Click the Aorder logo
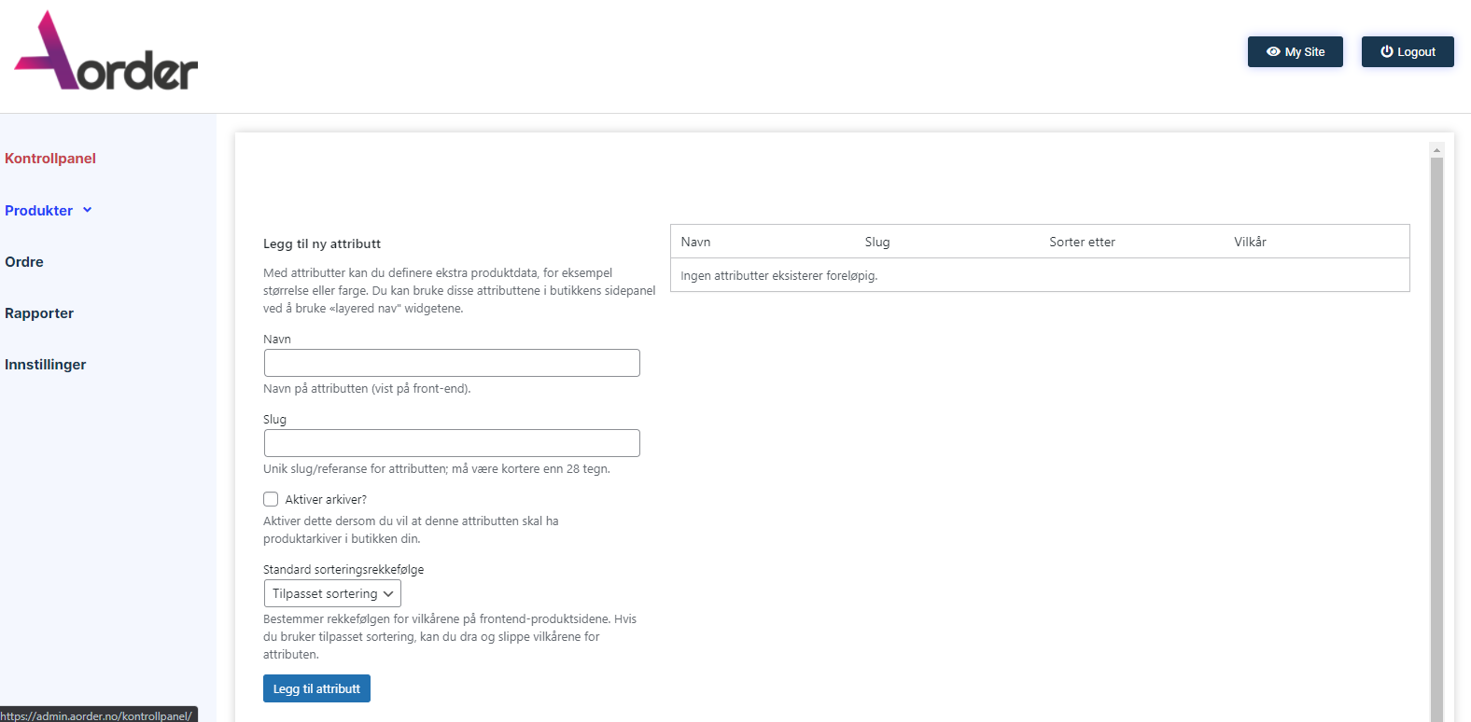Screen dimensions: 1471x722 [105, 53]
